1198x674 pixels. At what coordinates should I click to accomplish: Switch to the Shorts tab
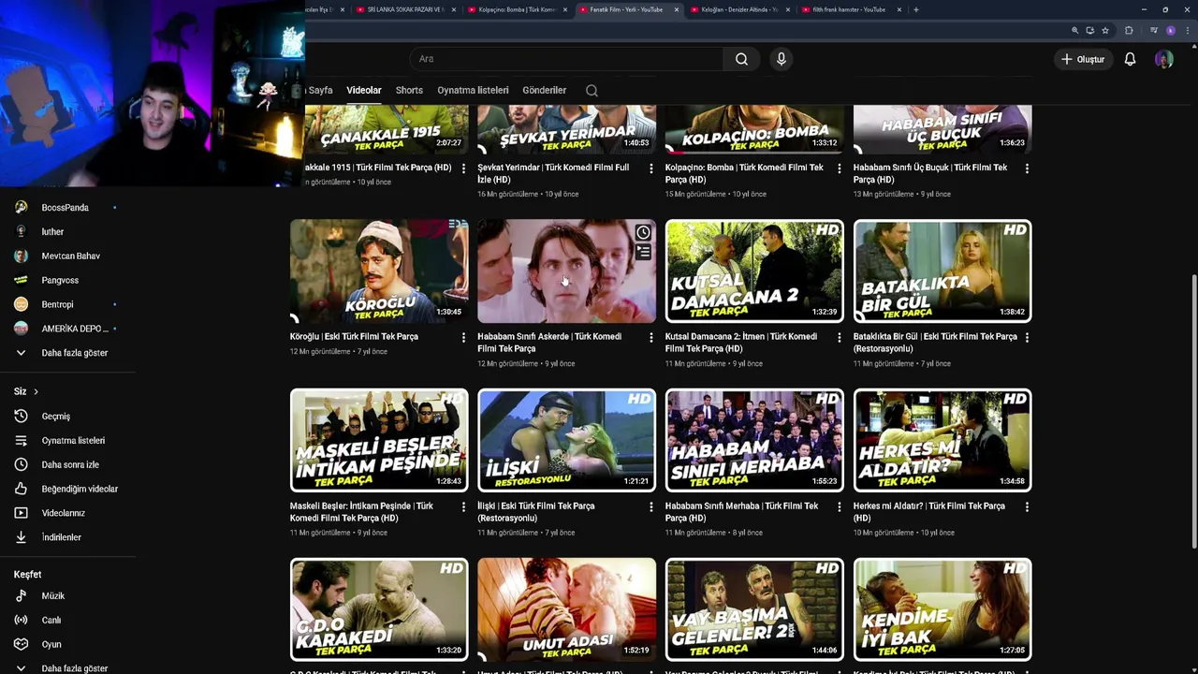pos(409,91)
